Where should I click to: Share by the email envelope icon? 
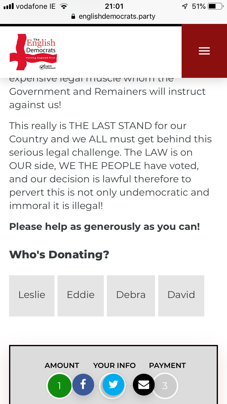coord(144,385)
